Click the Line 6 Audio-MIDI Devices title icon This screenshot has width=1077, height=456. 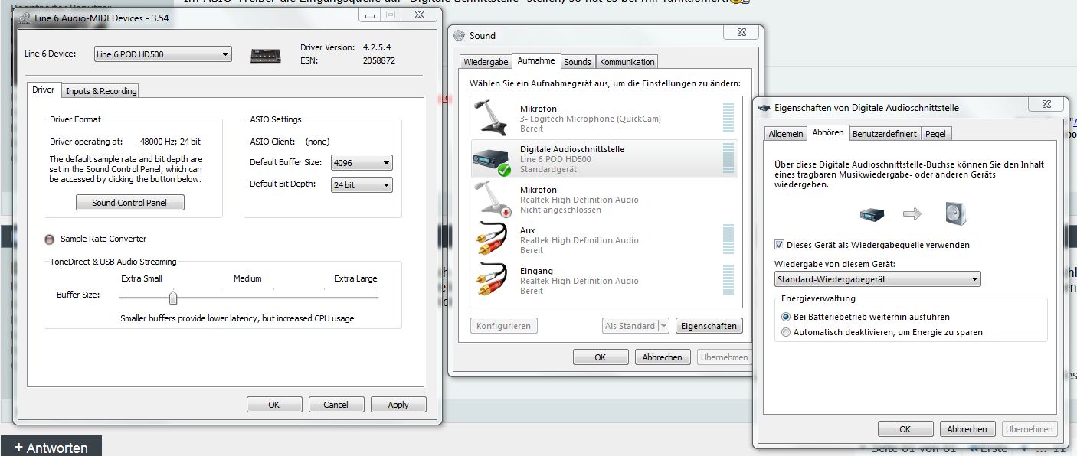[25, 18]
